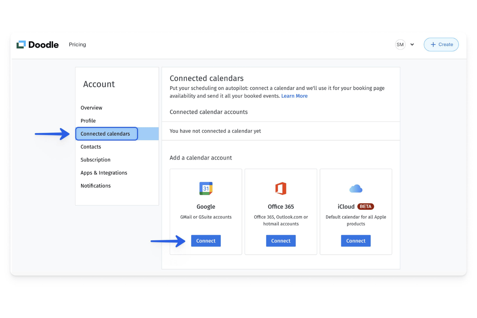Connect a Google calendar account
Viewport: 477px width, 318px height.
click(x=206, y=241)
